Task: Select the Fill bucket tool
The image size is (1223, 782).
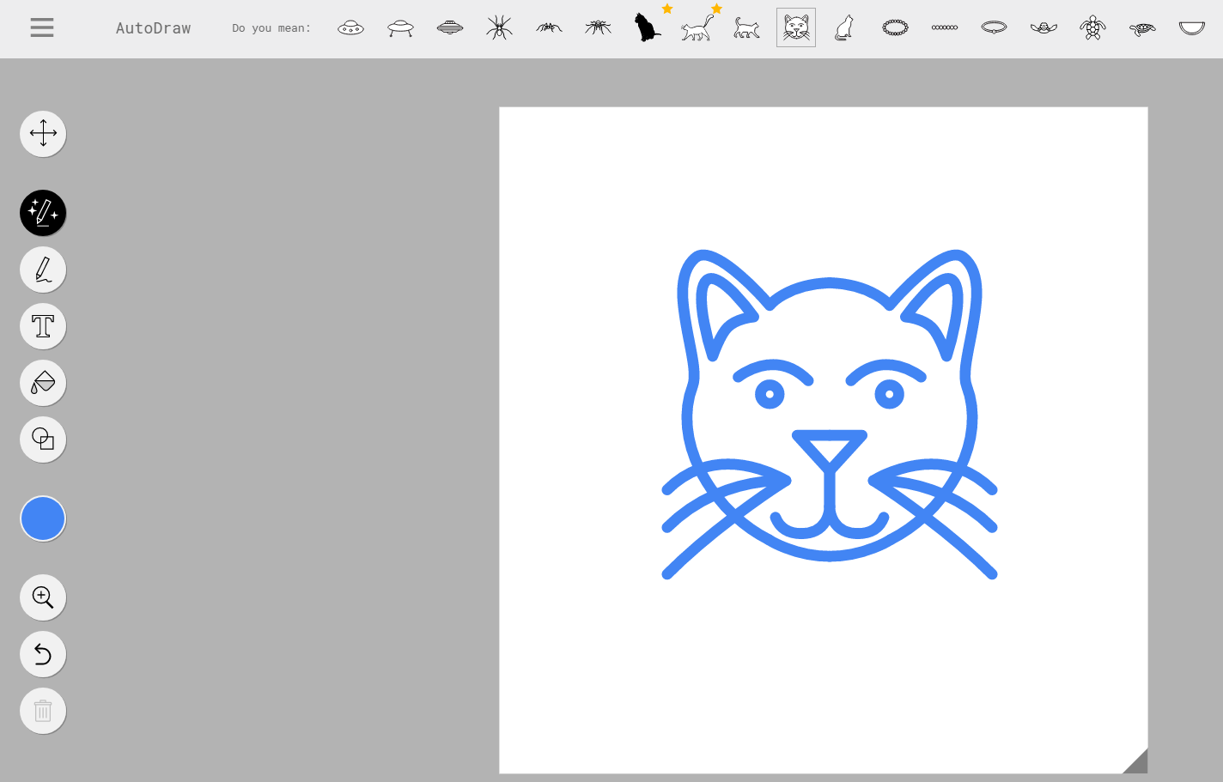Action: coord(43,383)
